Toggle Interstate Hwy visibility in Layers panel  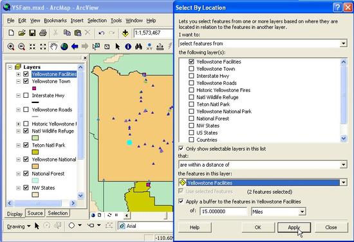(x=26, y=95)
